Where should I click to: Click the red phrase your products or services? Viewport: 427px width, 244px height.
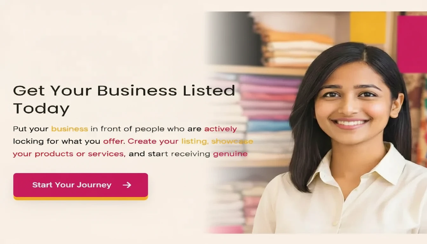click(x=69, y=154)
